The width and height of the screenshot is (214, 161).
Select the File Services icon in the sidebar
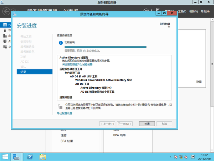click(x=5, y=47)
